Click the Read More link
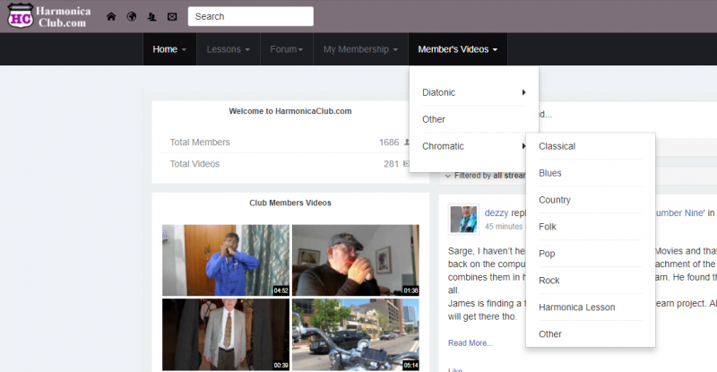Viewport: 717px width, 372px height. click(471, 343)
